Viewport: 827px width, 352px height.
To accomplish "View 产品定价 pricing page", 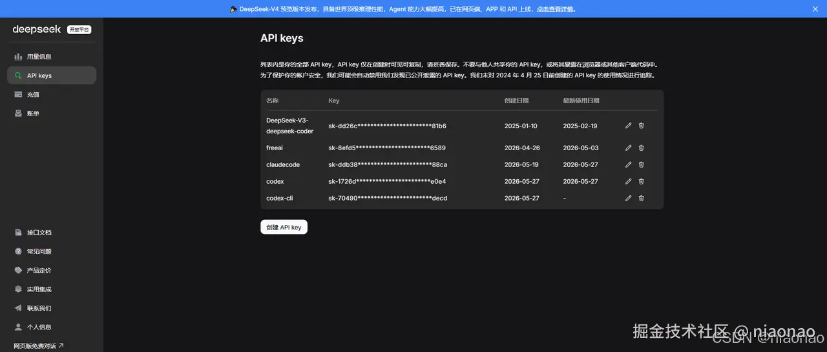I will [x=52, y=270].
